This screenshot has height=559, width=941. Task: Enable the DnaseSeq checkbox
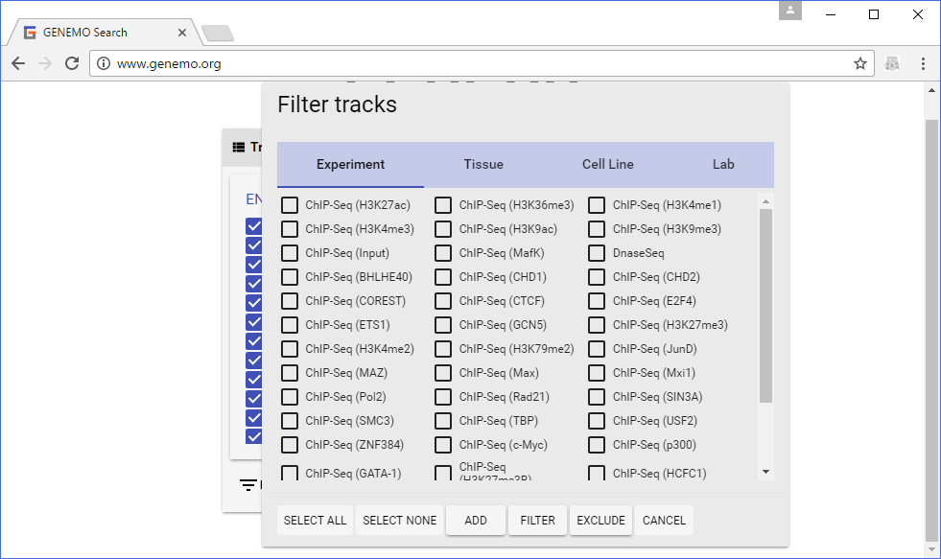[597, 253]
